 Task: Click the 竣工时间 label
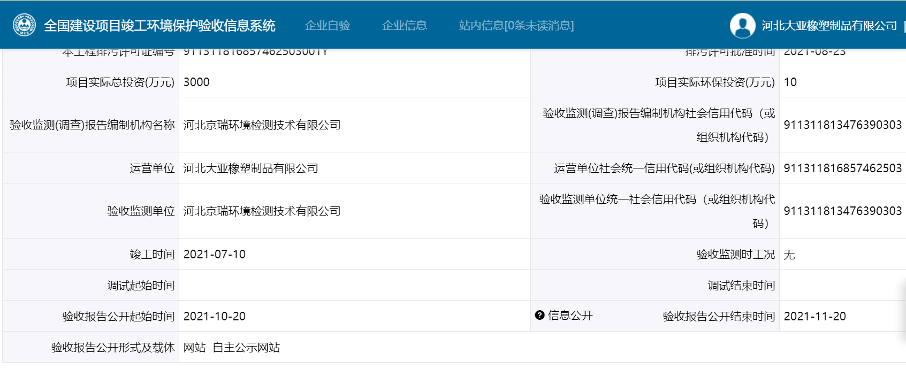click(x=152, y=254)
